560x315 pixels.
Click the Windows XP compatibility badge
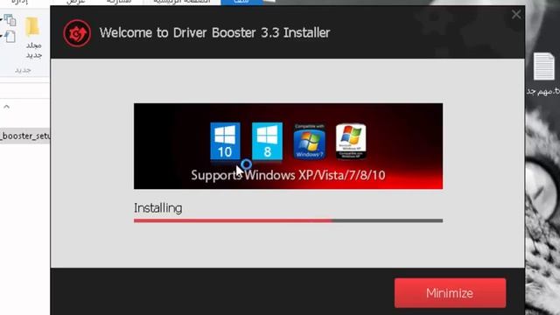pyautogui.click(x=351, y=141)
